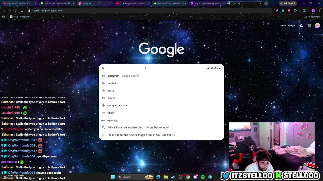Open File Explorer from taskbar
323x181 pixels.
pos(166,177)
